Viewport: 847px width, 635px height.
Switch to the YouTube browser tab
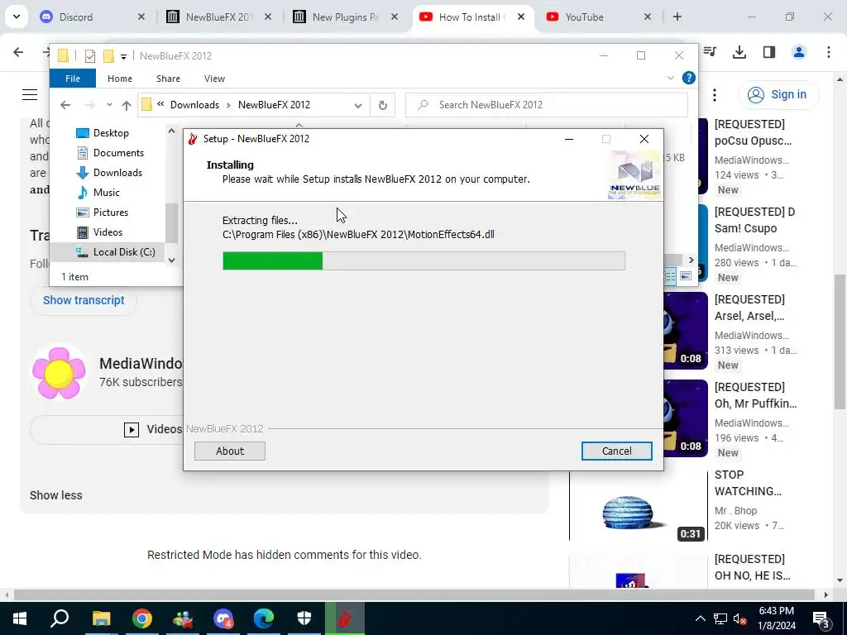tap(599, 17)
